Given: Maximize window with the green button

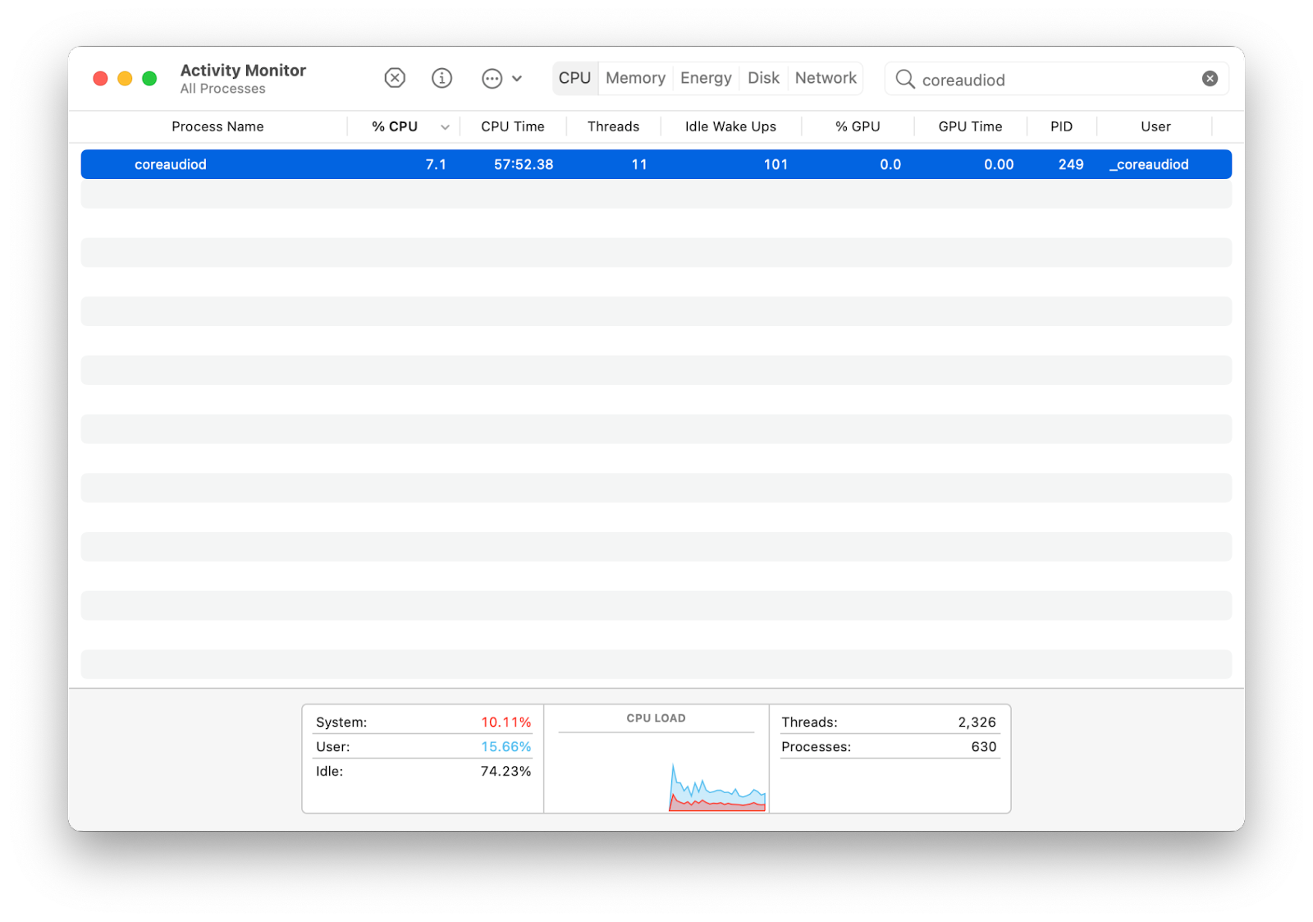Looking at the screenshot, I should [x=149, y=79].
